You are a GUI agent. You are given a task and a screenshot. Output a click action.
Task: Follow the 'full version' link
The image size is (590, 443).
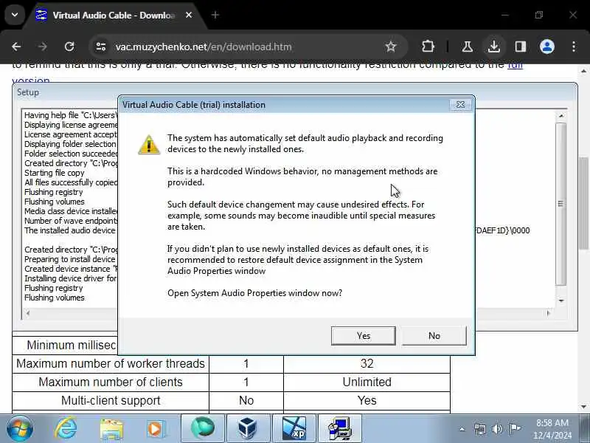pos(515,66)
